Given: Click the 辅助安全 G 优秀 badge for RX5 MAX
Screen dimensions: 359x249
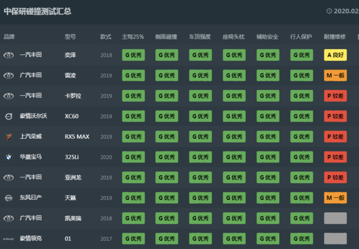Looking at the screenshot, I should [268, 137].
